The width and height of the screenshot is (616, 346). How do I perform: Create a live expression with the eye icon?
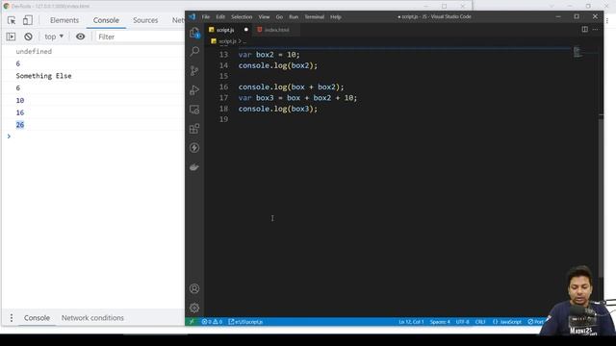(x=80, y=37)
